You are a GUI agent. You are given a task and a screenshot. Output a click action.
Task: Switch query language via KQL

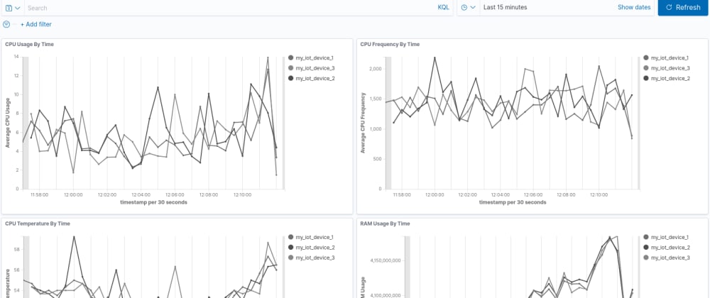pos(443,8)
